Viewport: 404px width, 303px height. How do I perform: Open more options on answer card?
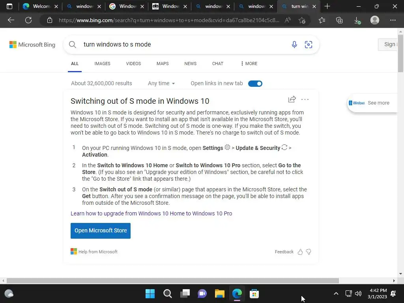(305, 99)
